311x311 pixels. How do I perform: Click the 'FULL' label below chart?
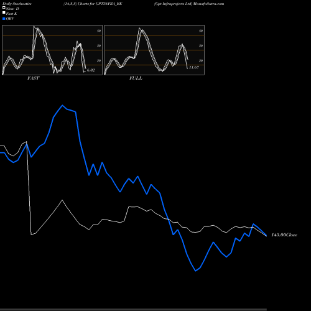[x=136, y=78]
